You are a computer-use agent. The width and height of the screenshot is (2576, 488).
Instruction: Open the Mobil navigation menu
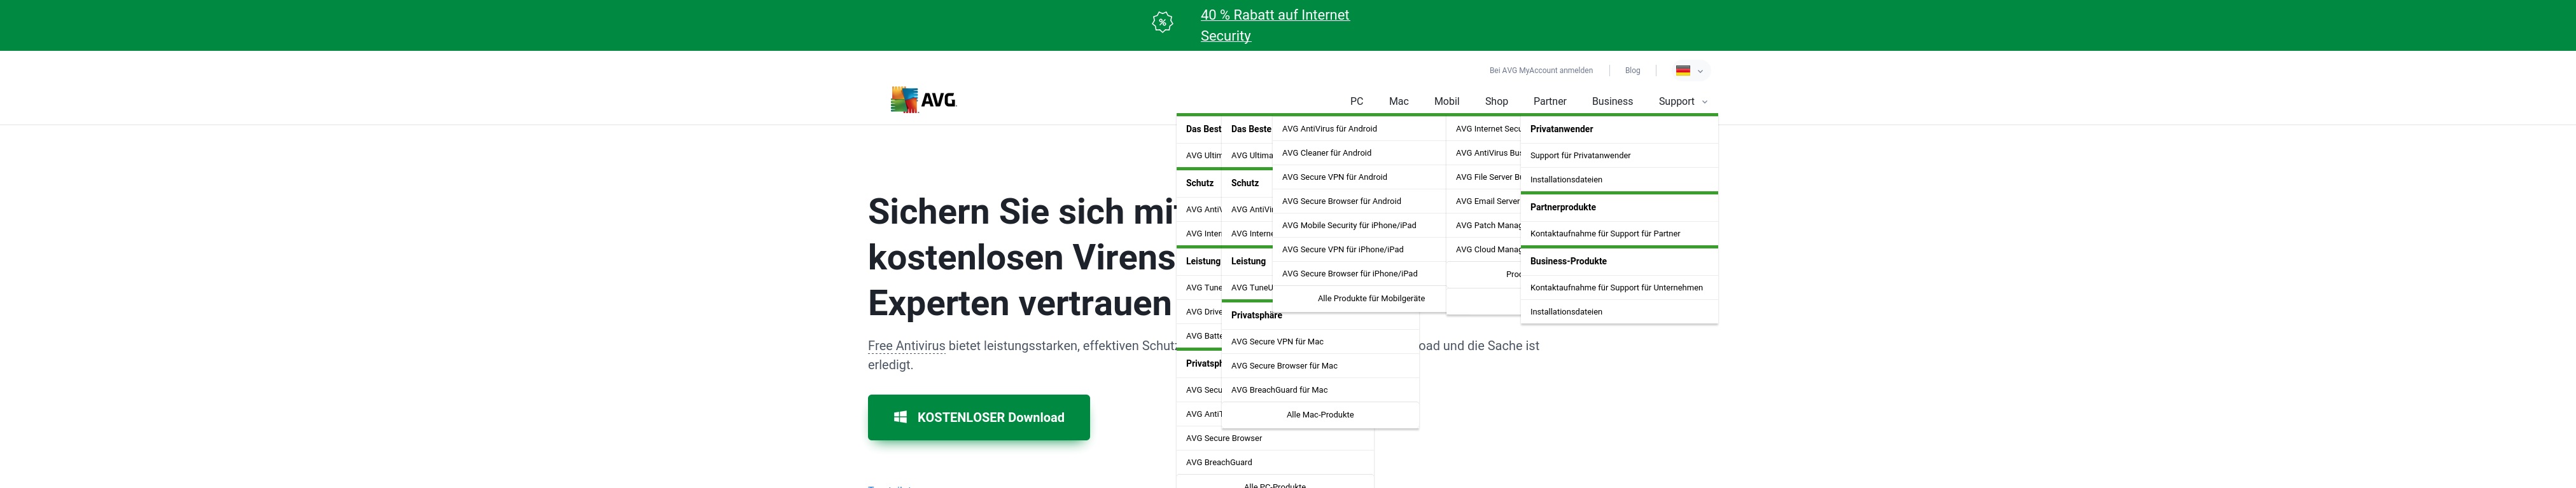pos(1446,102)
